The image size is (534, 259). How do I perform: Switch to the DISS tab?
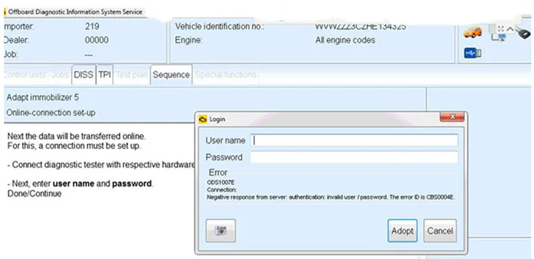[x=83, y=75]
